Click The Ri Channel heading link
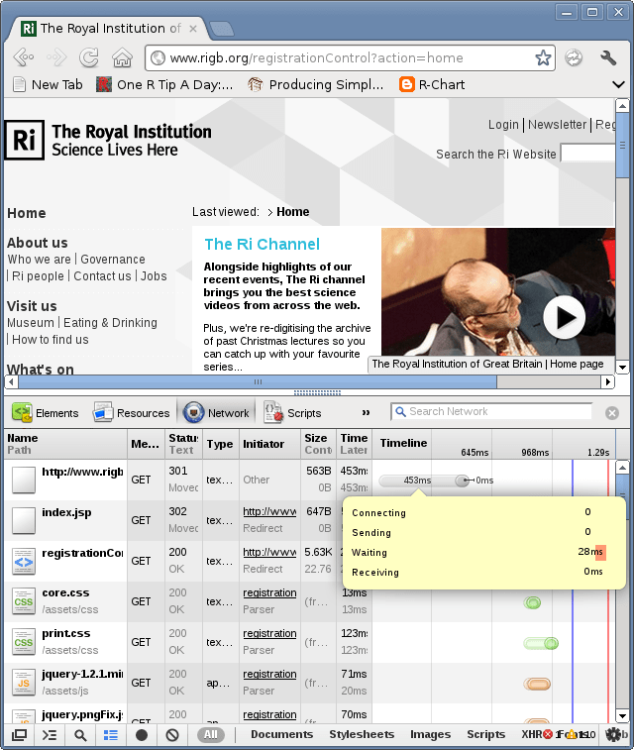The image size is (634, 750). (x=262, y=244)
